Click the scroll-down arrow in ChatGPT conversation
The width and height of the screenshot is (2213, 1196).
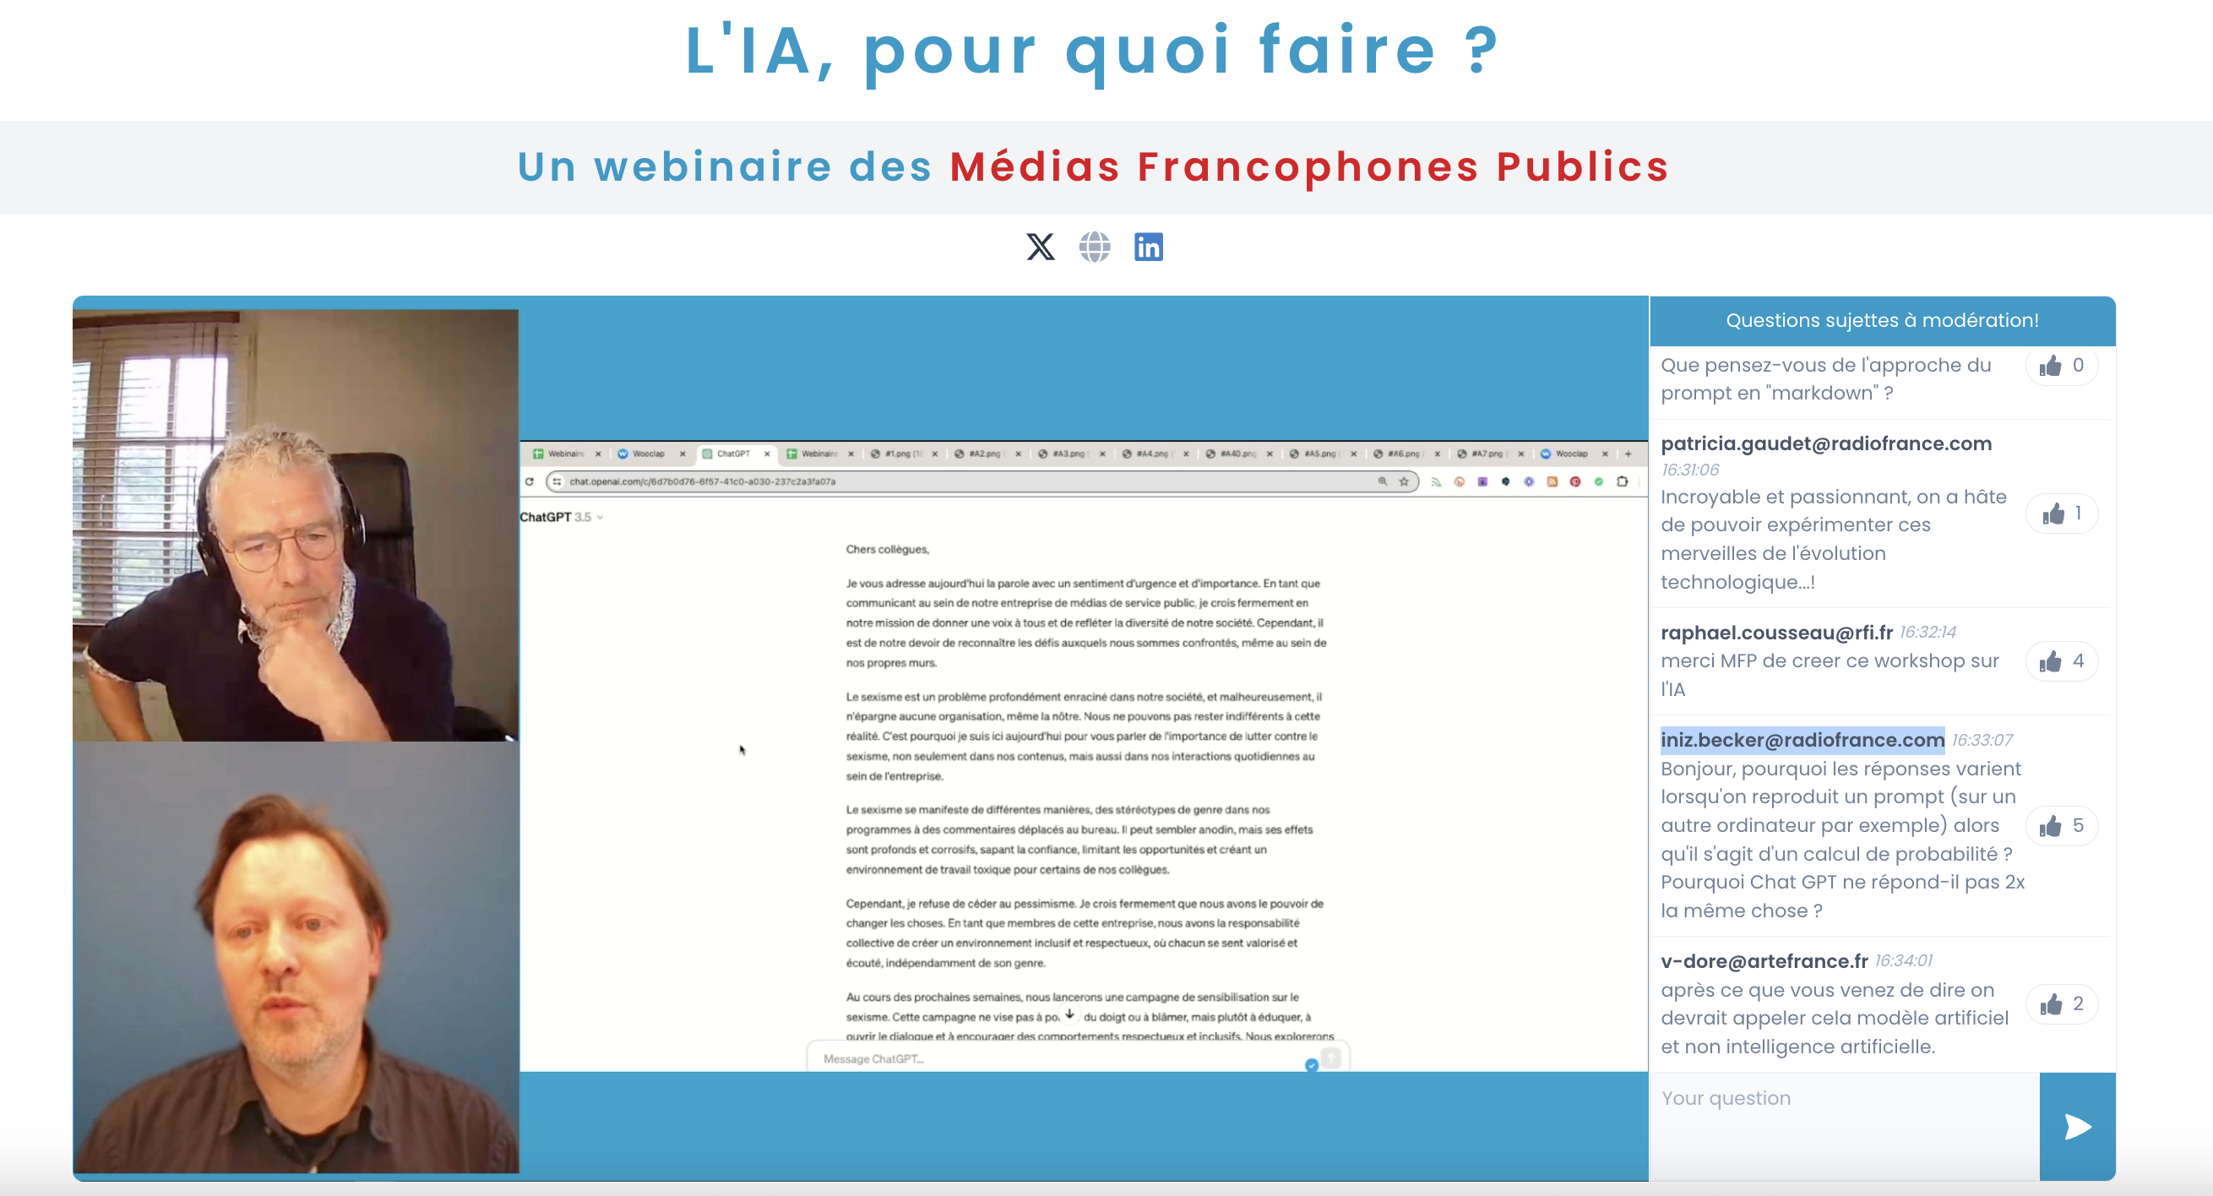[x=1069, y=1014]
